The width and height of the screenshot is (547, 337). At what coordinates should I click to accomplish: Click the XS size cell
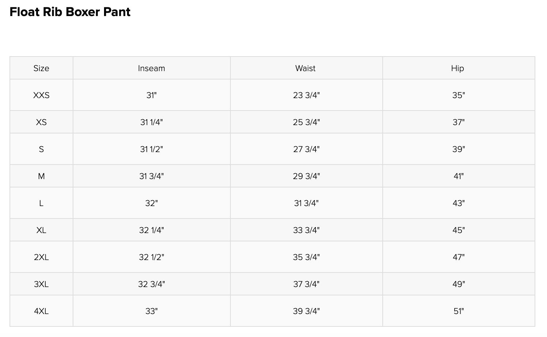(41, 122)
